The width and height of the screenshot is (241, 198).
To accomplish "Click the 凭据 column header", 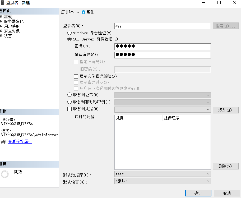I will tap(138, 118).
